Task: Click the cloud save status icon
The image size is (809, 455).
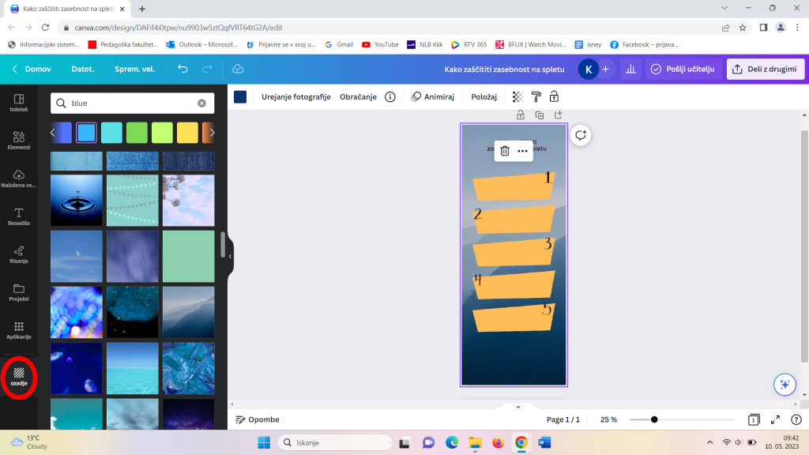Action: pyautogui.click(x=238, y=69)
